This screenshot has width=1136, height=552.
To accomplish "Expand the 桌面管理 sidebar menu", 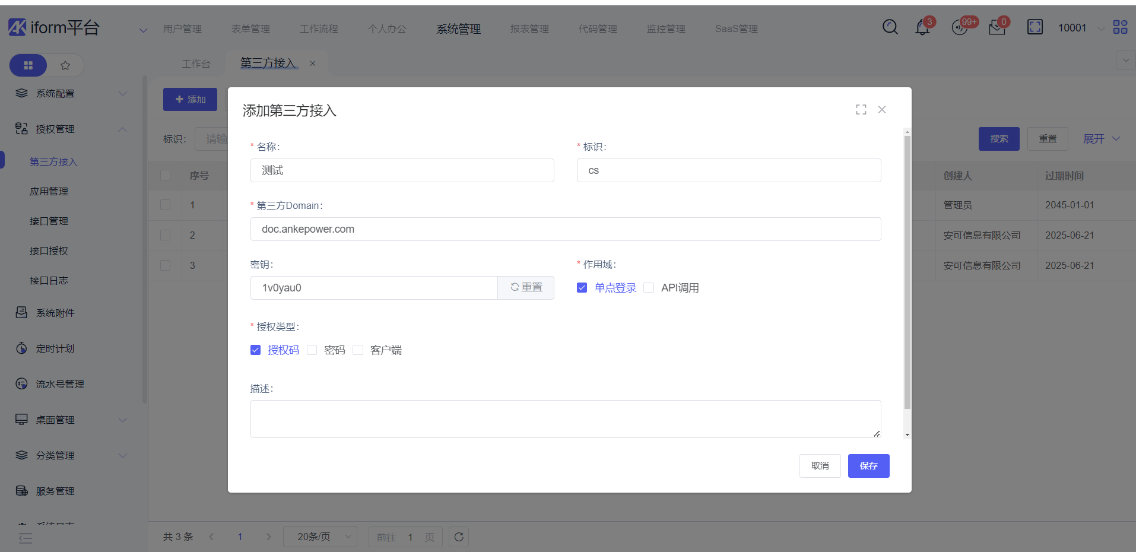I will 71,420.
